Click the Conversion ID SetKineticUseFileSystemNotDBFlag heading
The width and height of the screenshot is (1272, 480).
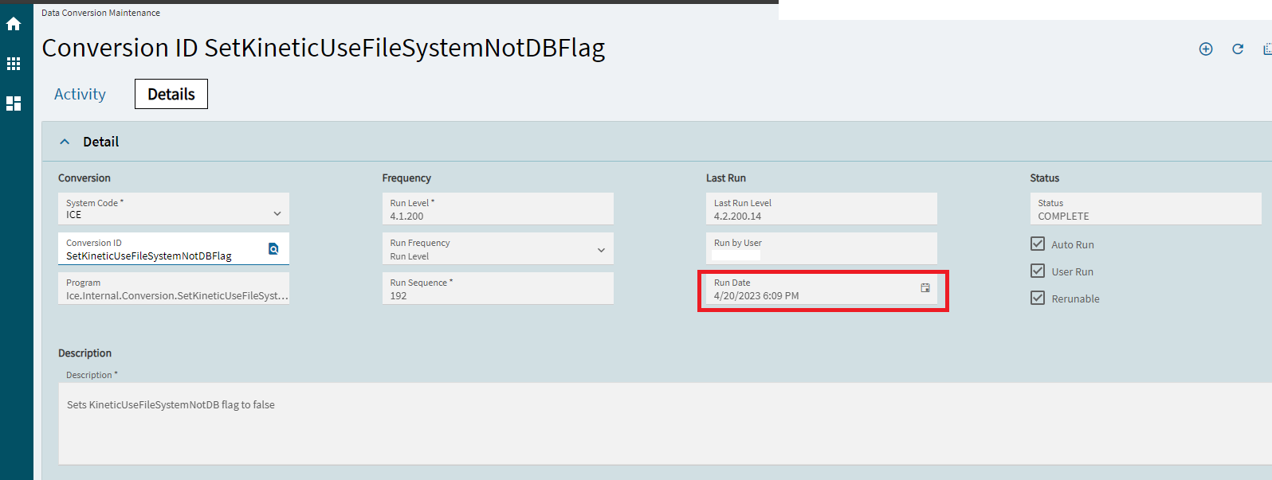coord(323,49)
